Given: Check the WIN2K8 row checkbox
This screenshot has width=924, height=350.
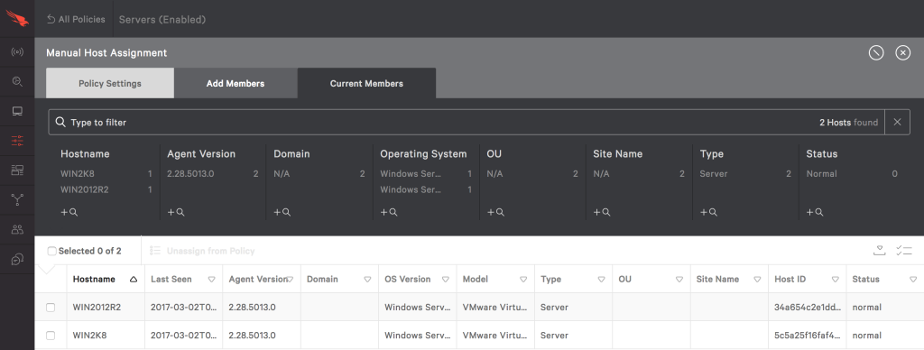Looking at the screenshot, I should pyautogui.click(x=51, y=336).
